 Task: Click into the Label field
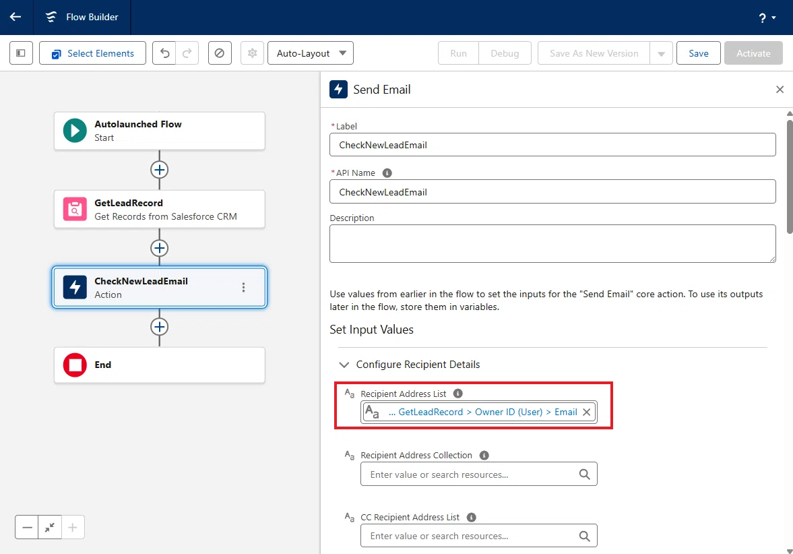pos(552,145)
